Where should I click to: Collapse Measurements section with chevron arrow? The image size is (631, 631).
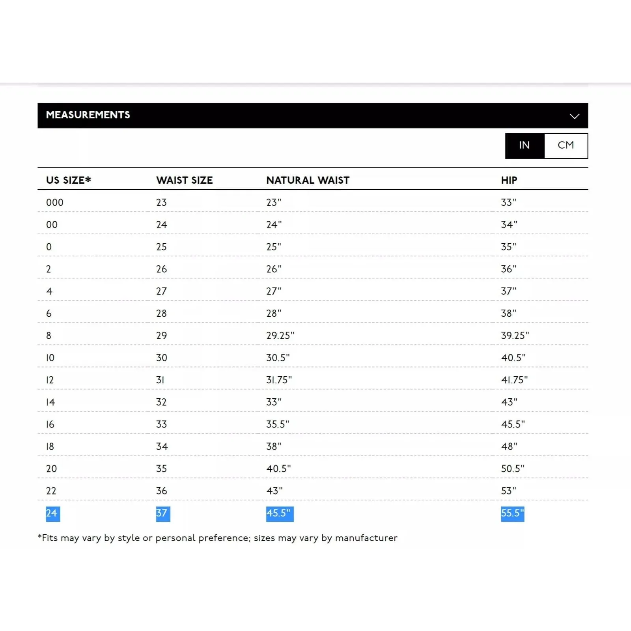[574, 116]
